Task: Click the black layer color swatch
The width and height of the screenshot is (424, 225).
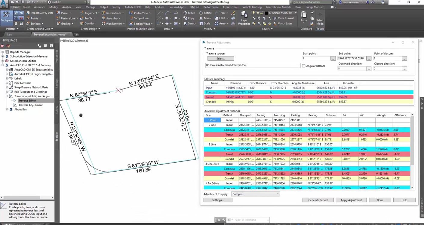Action: click(x=266, y=13)
